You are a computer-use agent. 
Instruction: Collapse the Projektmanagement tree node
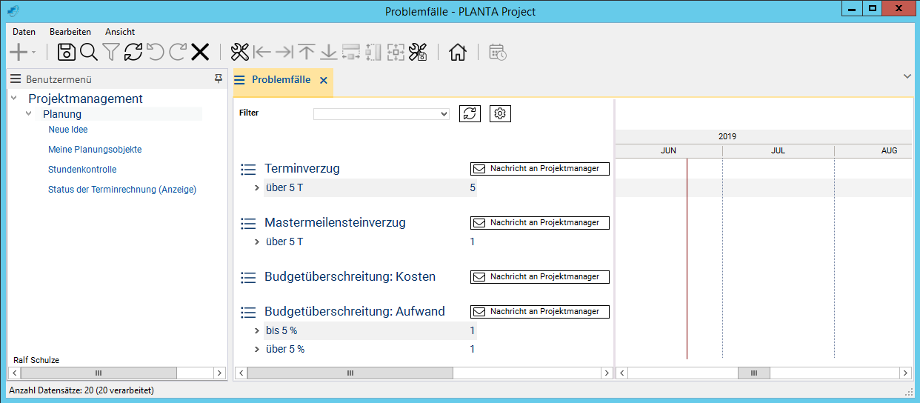14,99
